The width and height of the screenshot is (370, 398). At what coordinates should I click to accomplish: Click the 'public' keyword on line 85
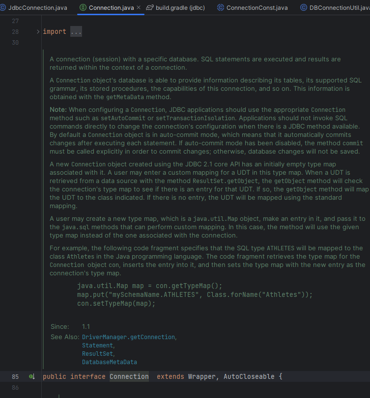point(55,376)
